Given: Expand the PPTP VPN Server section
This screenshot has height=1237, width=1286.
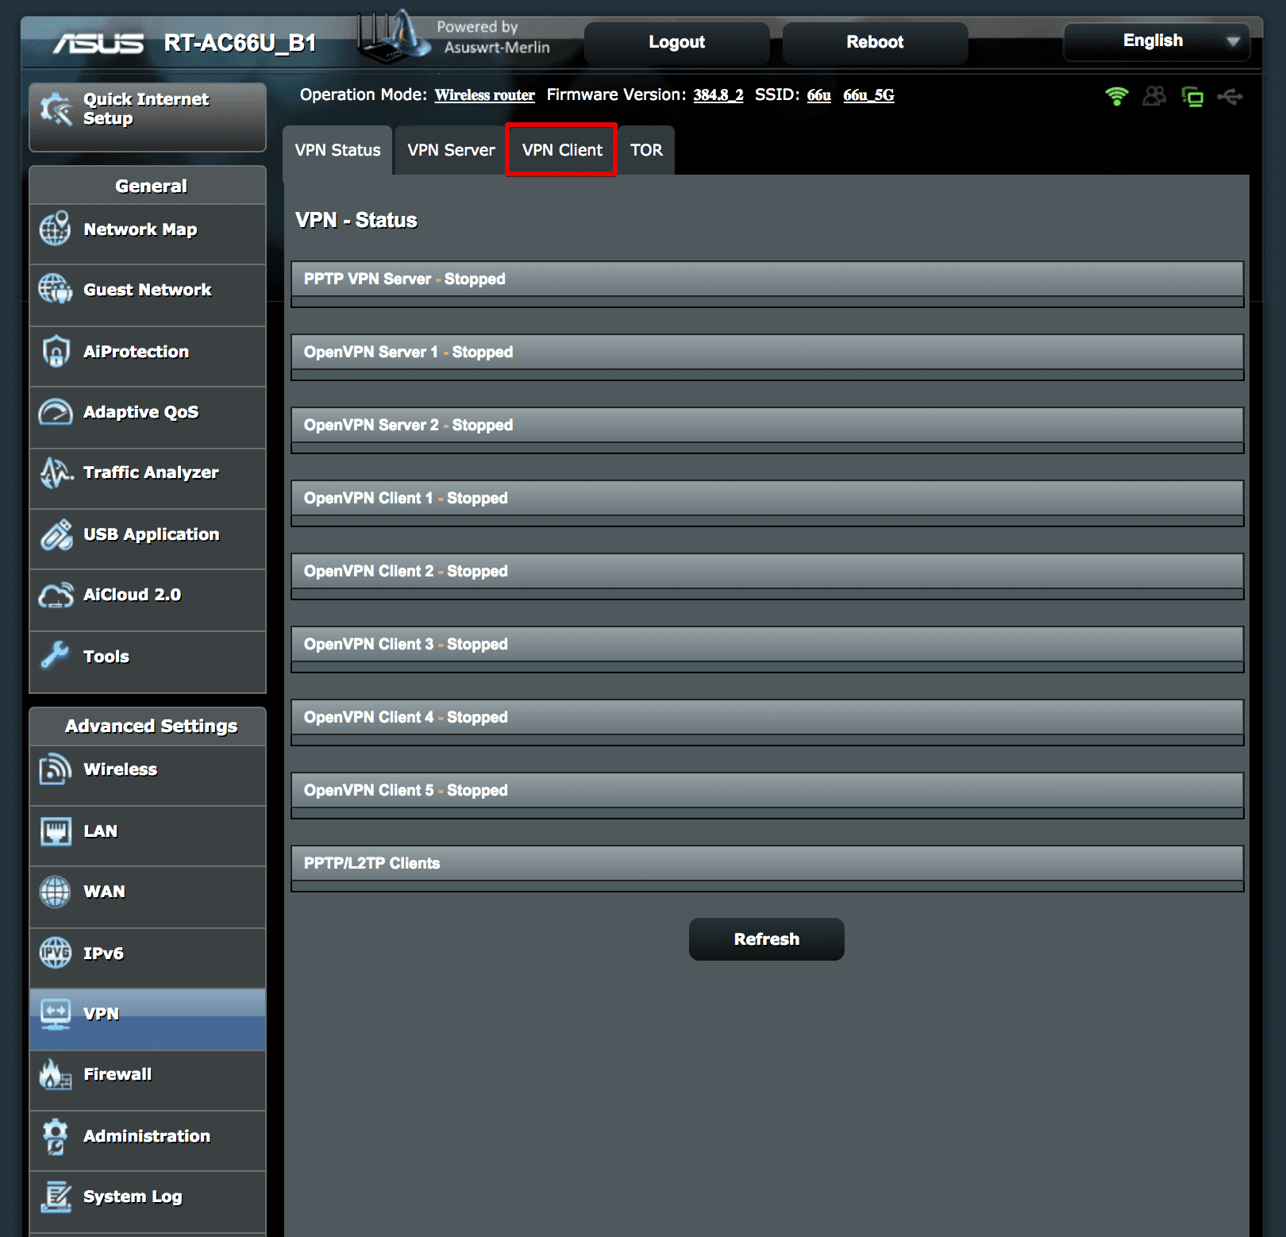Looking at the screenshot, I should tap(767, 279).
